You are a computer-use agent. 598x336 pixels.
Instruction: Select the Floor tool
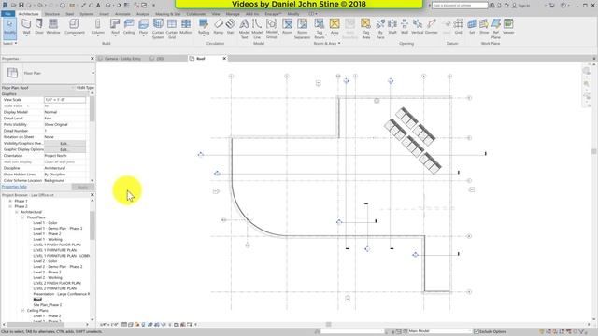tap(143, 27)
